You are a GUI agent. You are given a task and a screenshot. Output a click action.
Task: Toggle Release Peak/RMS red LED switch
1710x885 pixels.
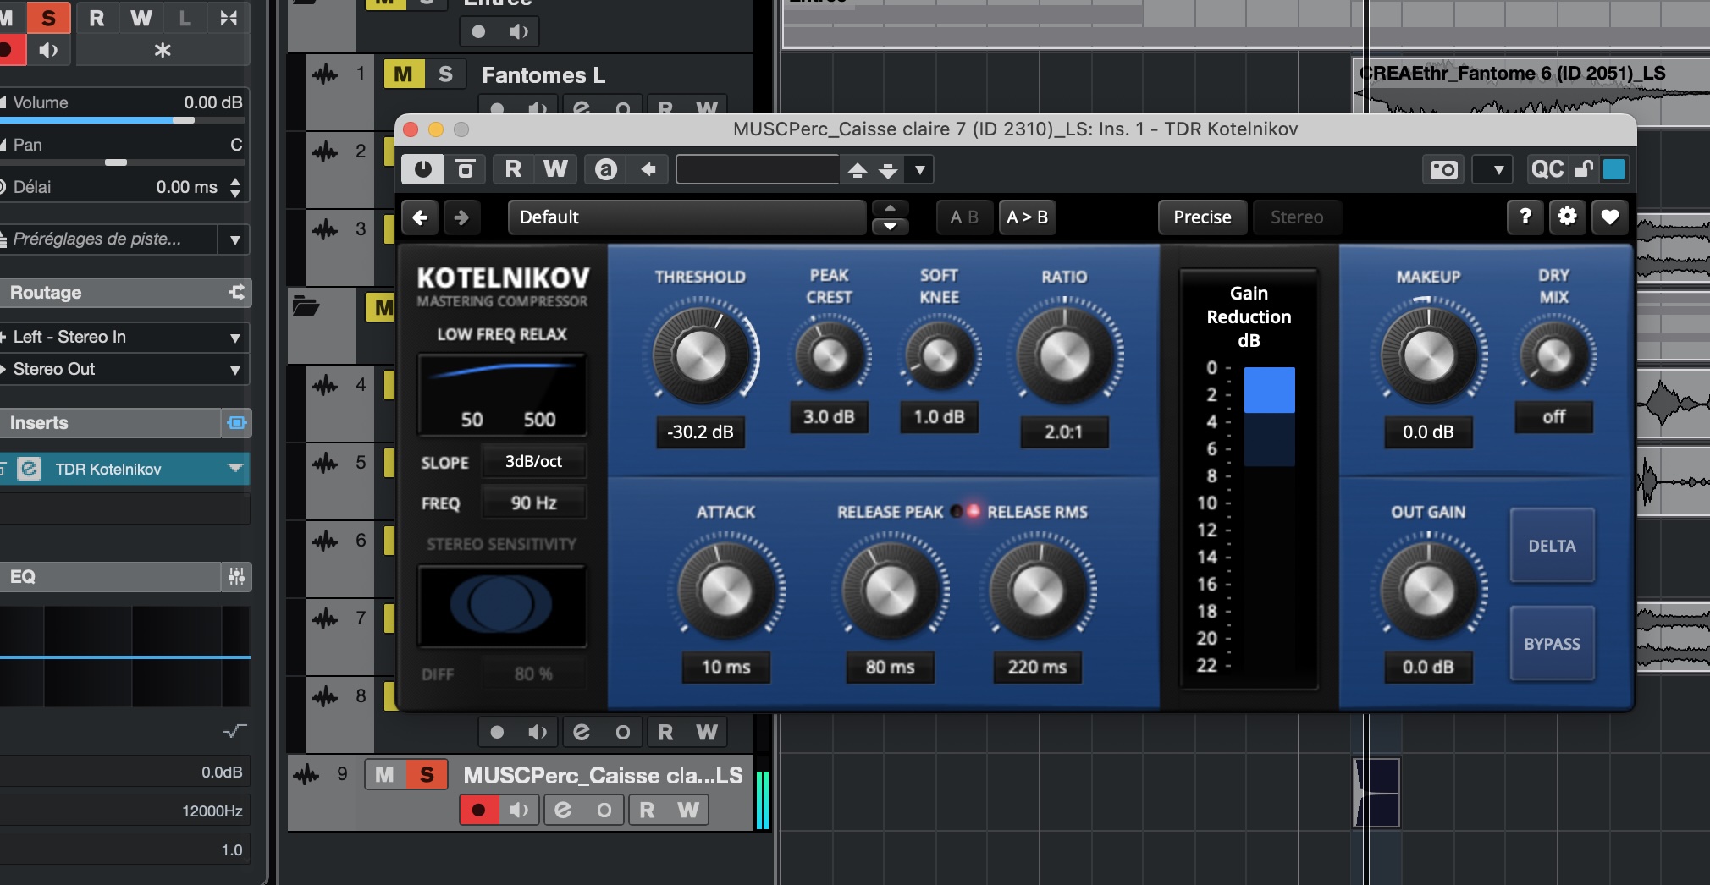[x=965, y=511]
